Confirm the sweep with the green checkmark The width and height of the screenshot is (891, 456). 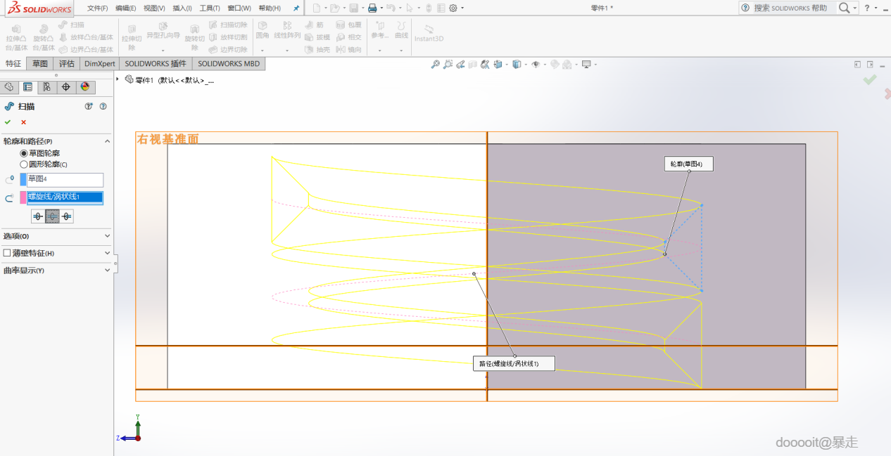pyautogui.click(x=8, y=122)
